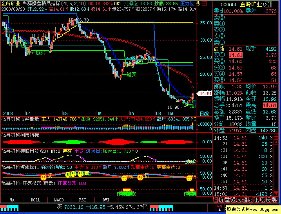Click the 涨幅 10.02% value
This screenshot has width=281, height=214.
[234, 93]
